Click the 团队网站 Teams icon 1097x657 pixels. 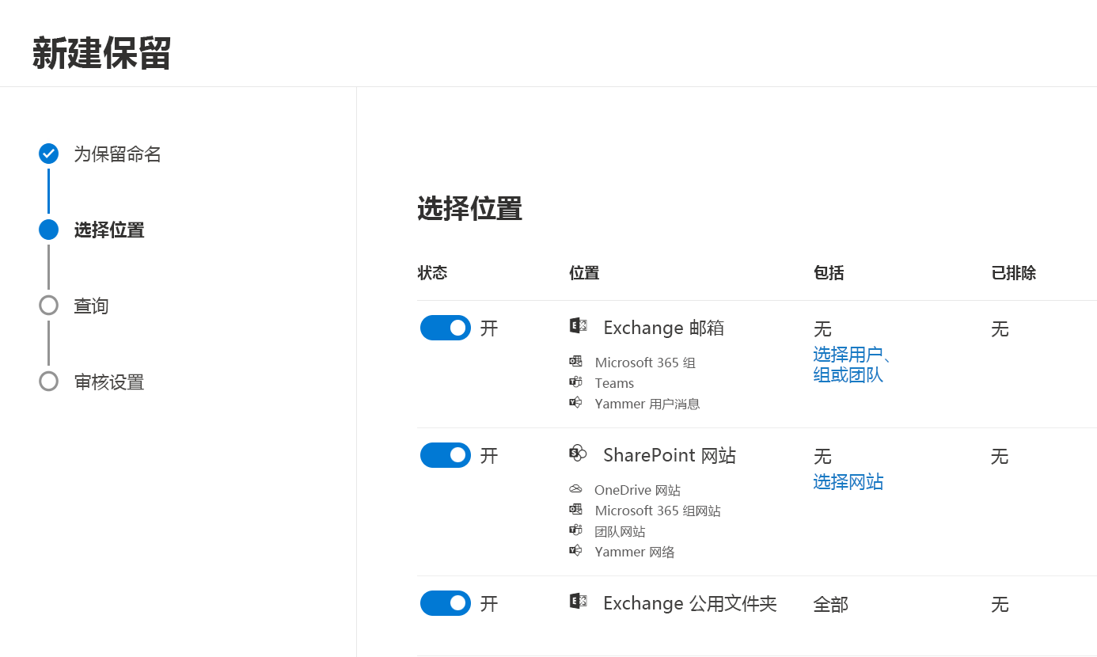coord(575,530)
